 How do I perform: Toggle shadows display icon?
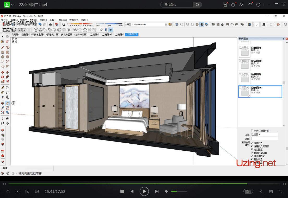[x=64, y=24]
